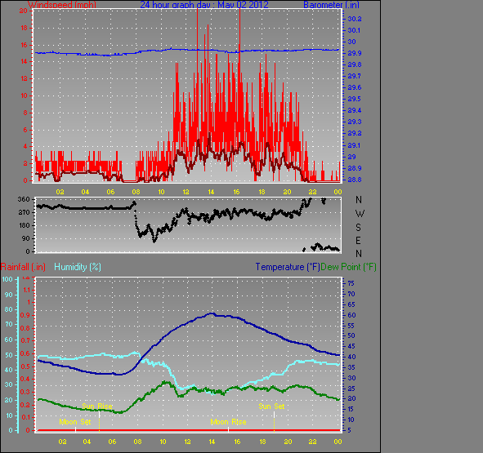483x453 pixels.
Task: Click 35 on the temperature axis
Action: click(x=351, y=367)
